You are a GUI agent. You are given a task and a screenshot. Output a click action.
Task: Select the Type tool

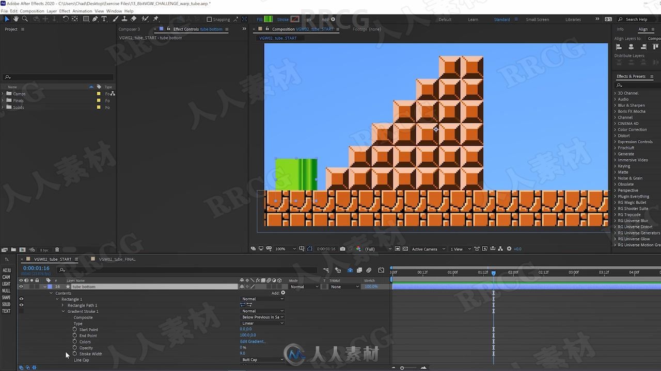pyautogui.click(x=104, y=19)
